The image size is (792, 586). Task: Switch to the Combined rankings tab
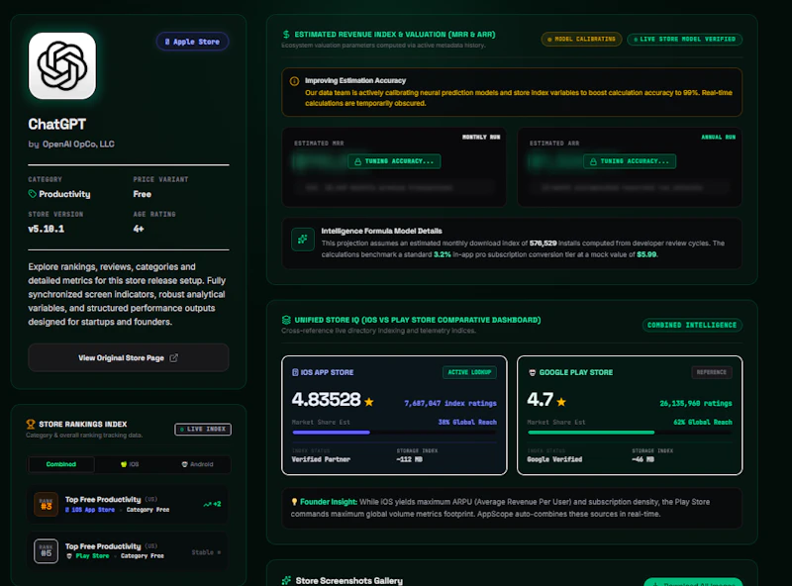pyautogui.click(x=61, y=464)
